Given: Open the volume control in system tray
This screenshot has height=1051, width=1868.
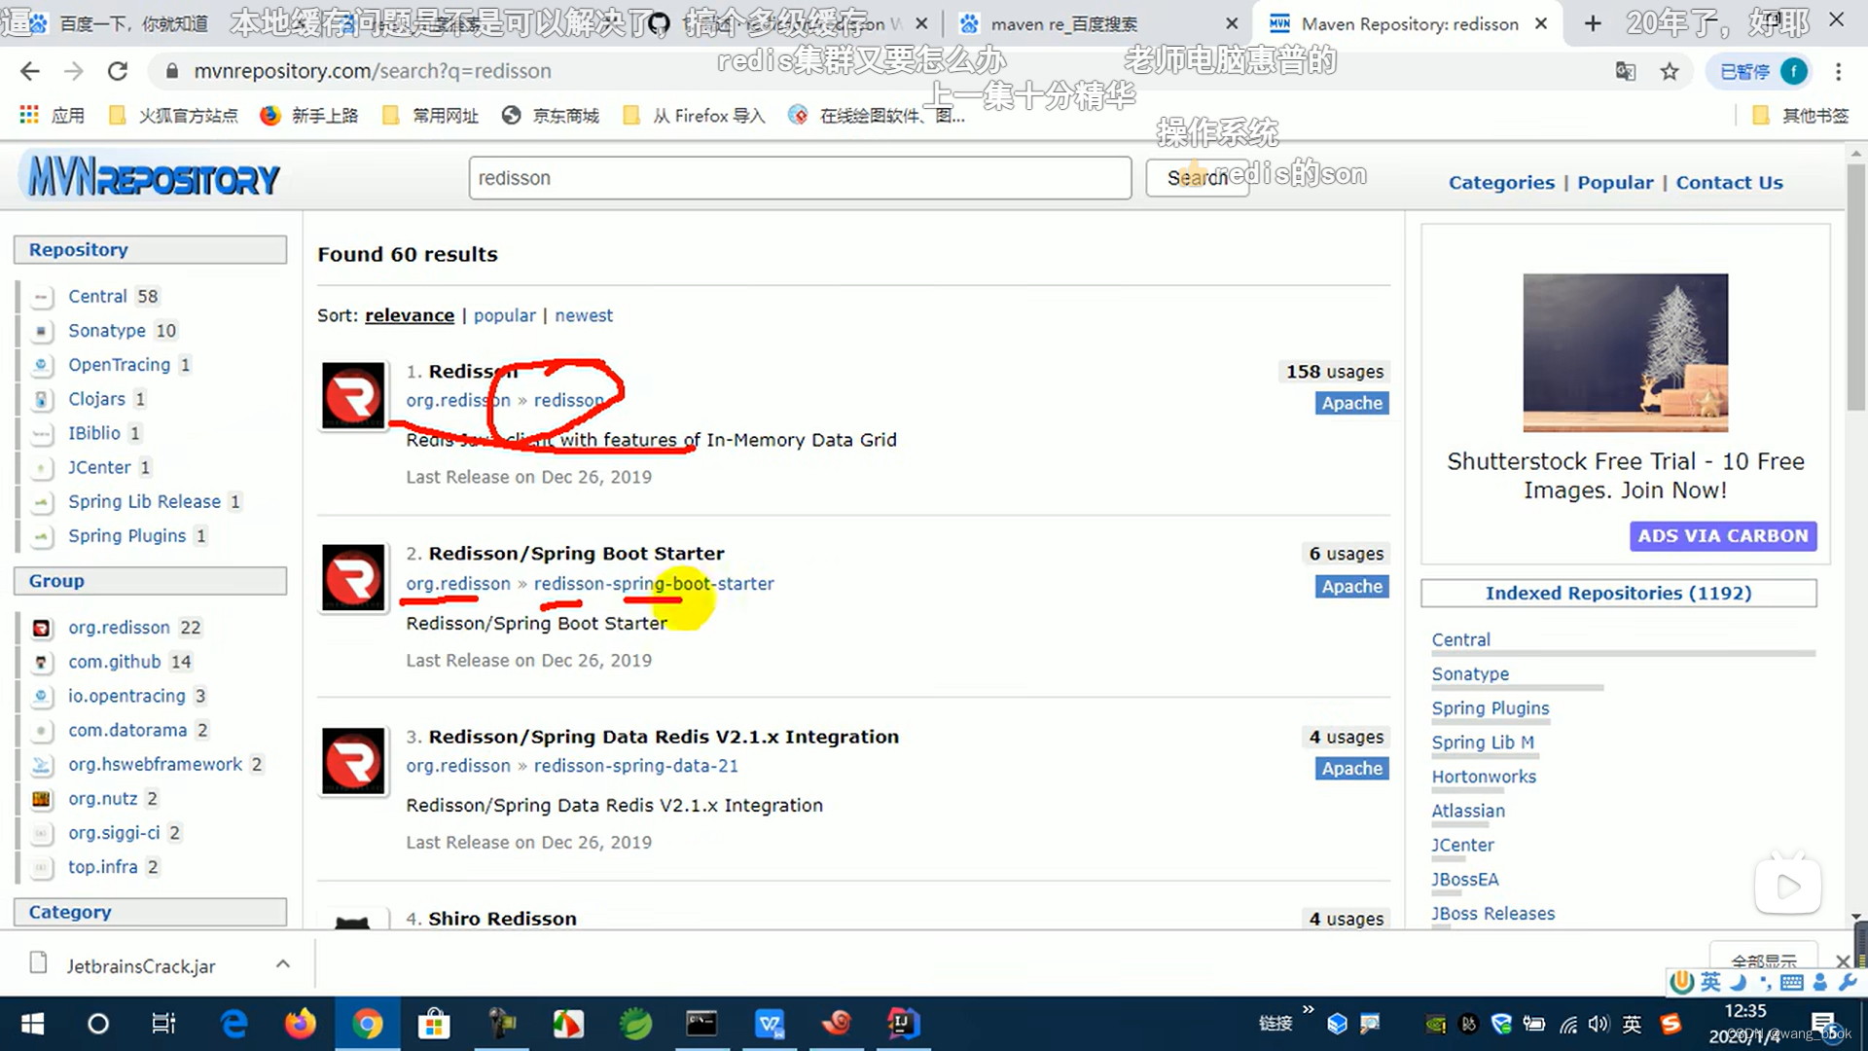Looking at the screenshot, I should [1599, 1024].
